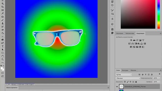
Task: Select the History Brush tool
Action: [3, 27]
